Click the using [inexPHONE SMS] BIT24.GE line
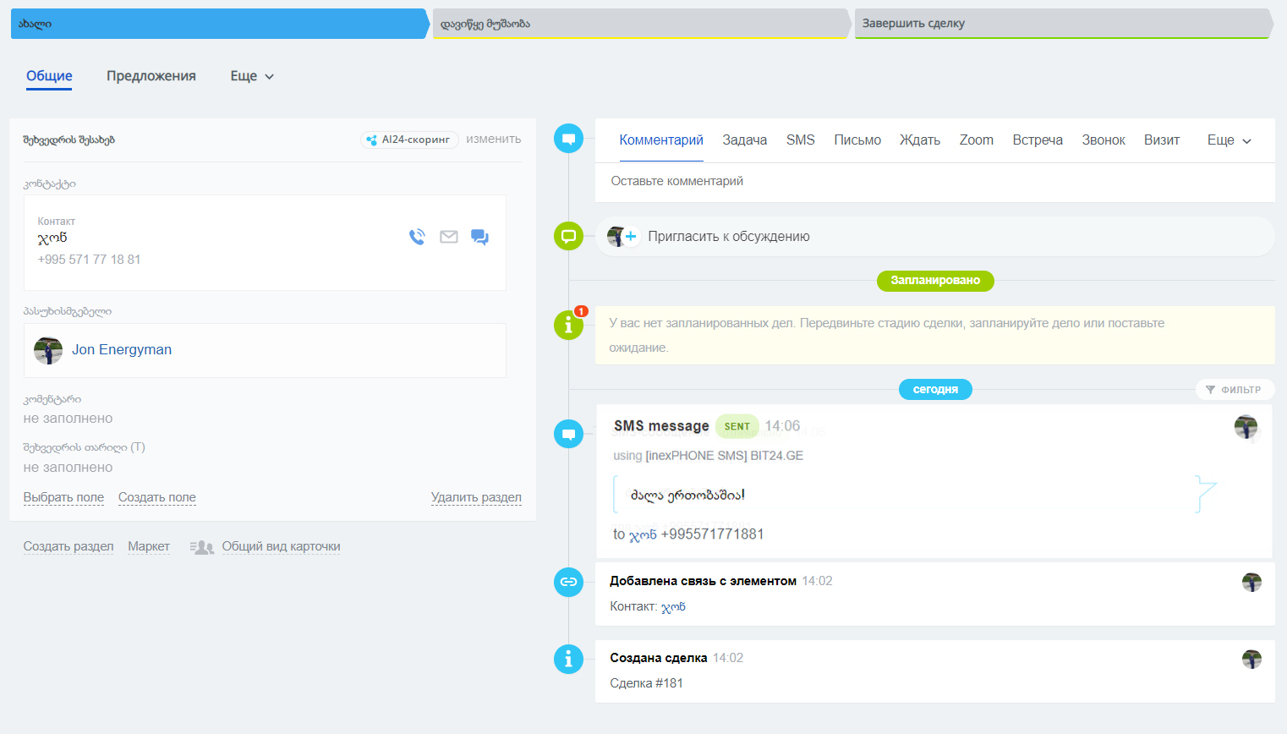This screenshot has height=734, width=1287. pyautogui.click(x=708, y=456)
